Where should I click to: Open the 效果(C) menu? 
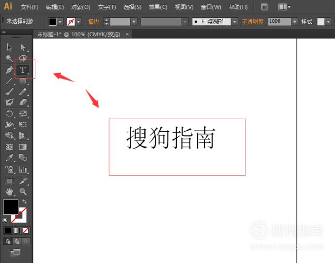[x=158, y=7]
